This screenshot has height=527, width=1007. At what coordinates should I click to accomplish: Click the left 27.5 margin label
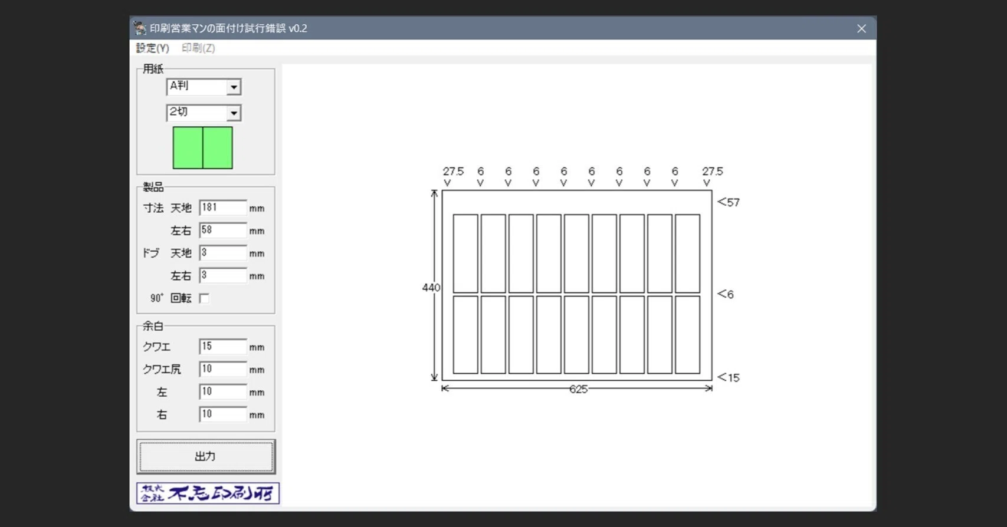[453, 171]
